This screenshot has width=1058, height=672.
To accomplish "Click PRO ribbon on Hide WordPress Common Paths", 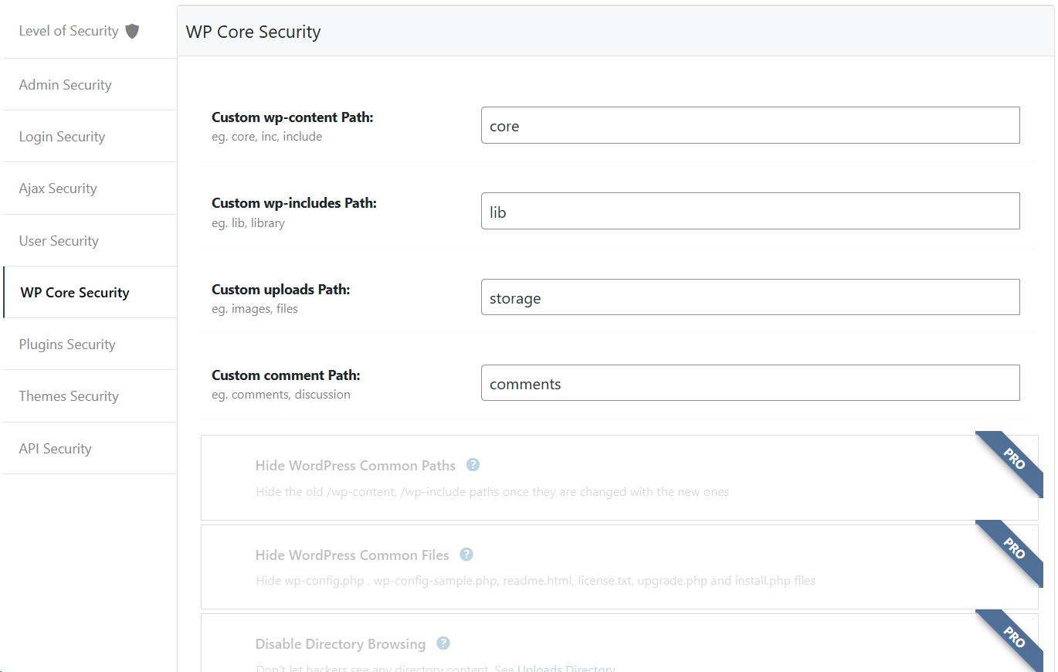I will point(1012,460).
